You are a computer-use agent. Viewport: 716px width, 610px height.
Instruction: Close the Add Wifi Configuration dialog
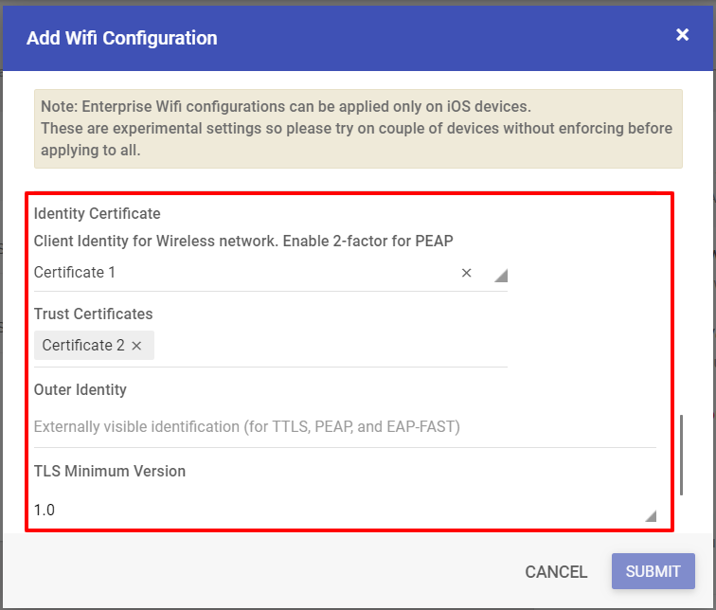(682, 35)
